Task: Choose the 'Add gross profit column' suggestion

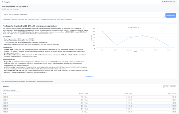Action: coord(32,19)
